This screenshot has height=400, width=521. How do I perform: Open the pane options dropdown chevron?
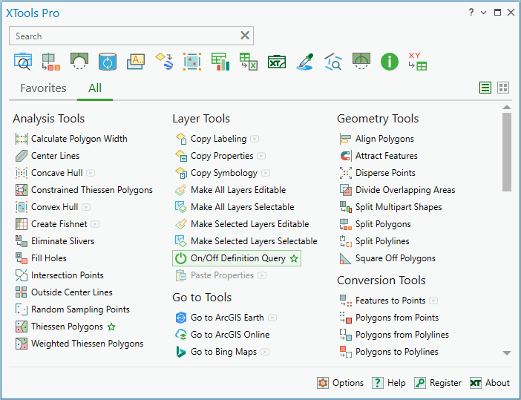483,13
